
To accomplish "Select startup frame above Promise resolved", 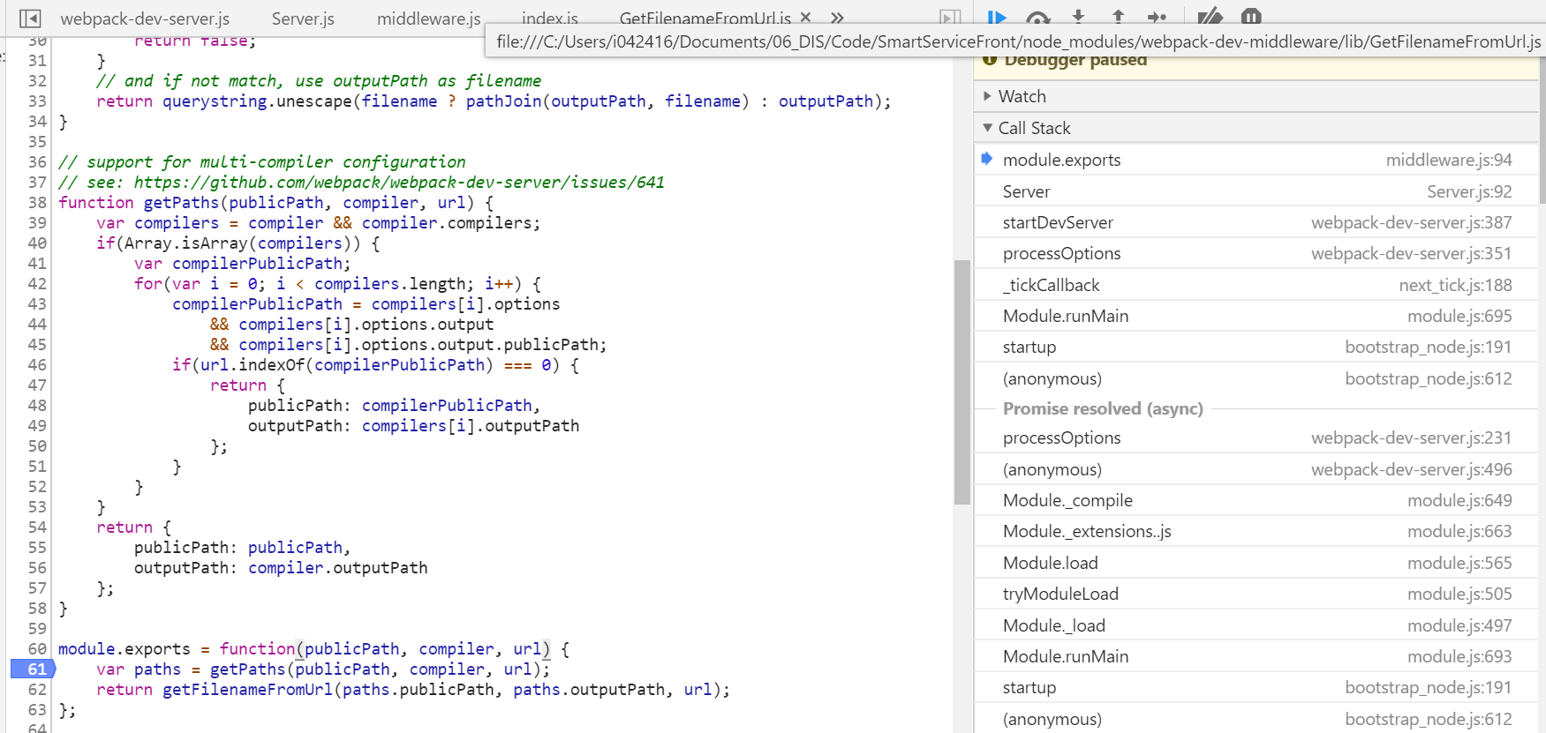I will click(1256, 347).
